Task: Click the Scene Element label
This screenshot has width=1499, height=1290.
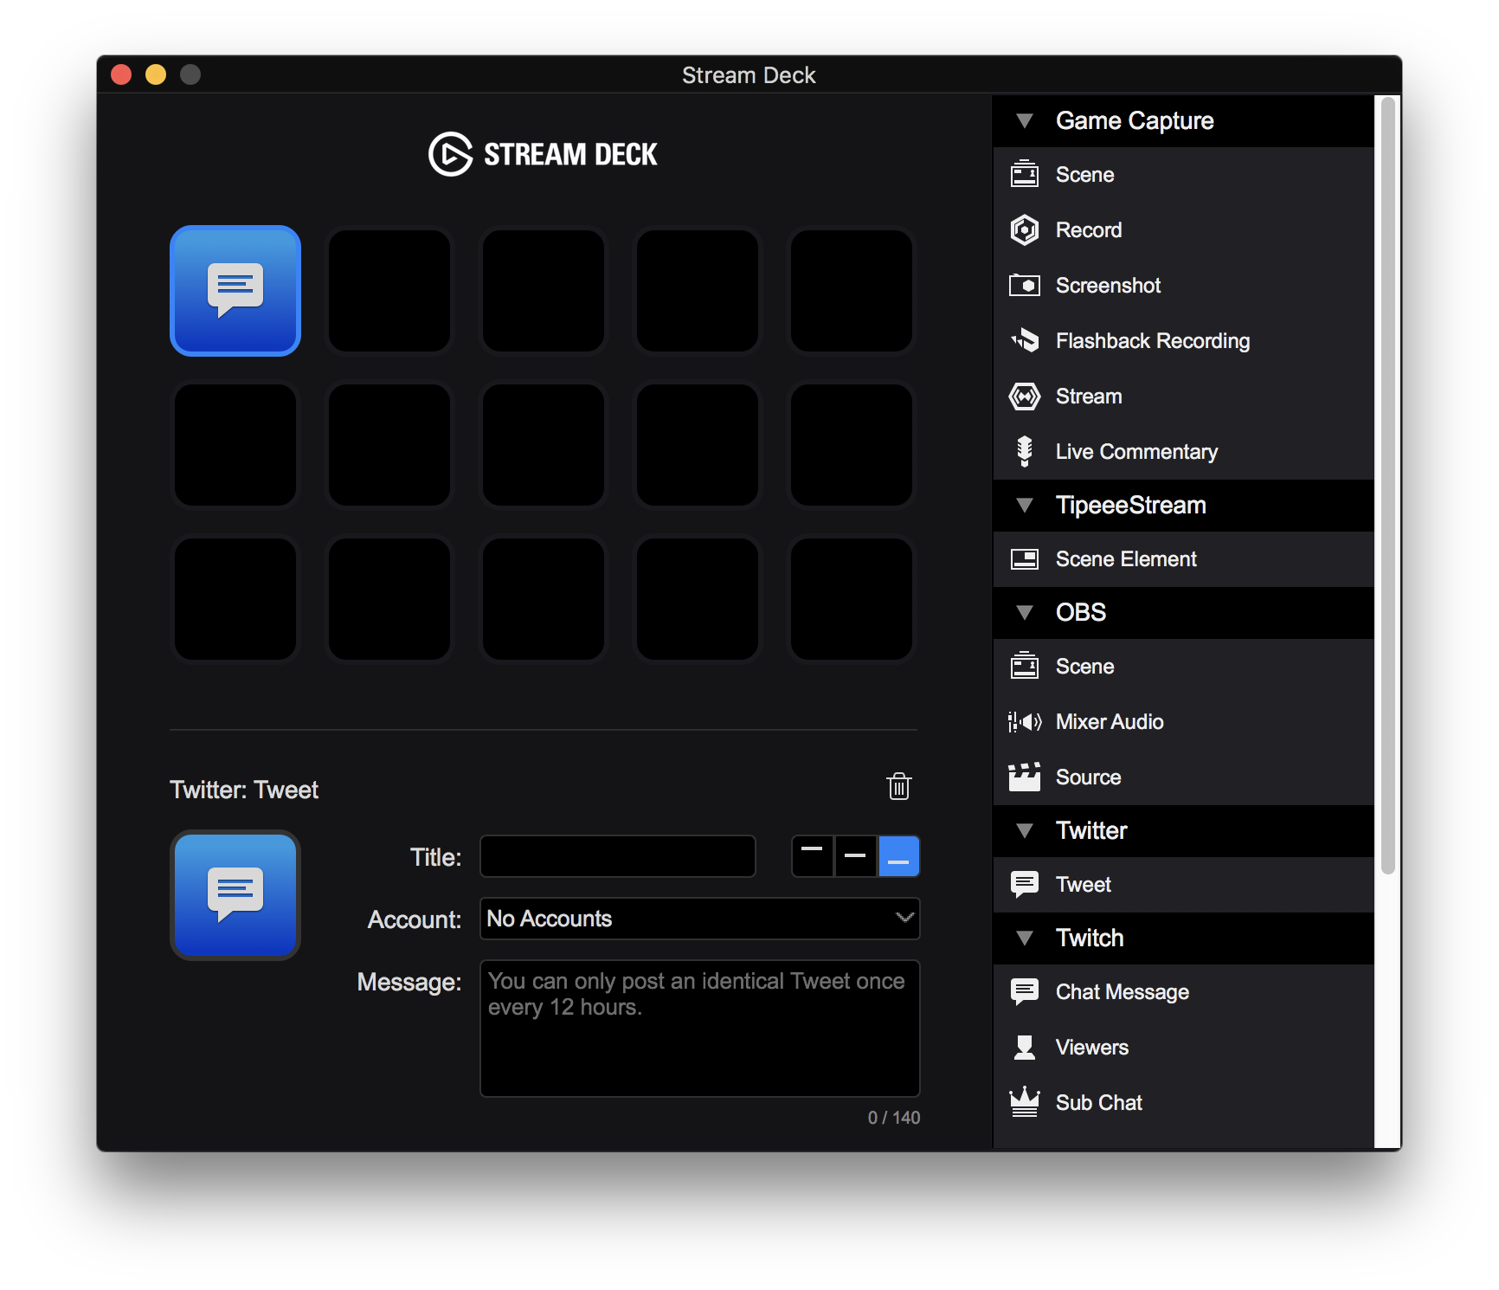Action: (1126, 559)
